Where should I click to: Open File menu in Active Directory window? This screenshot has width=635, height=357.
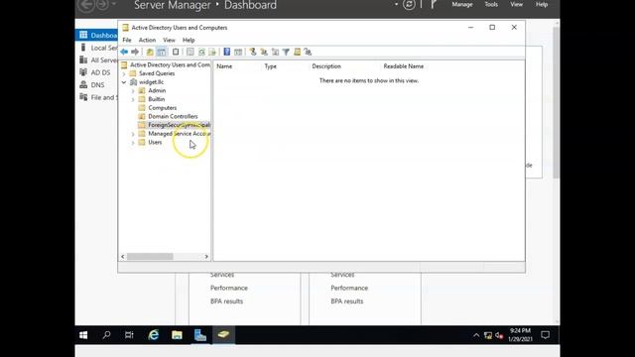pos(127,40)
